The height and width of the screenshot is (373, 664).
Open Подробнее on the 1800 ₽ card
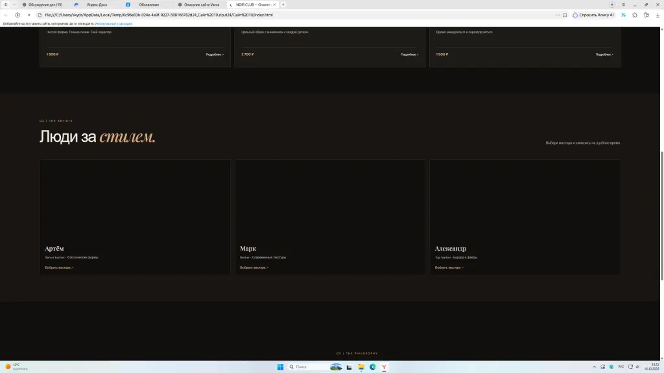coord(215,54)
